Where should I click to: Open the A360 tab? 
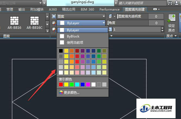coord(53,9)
